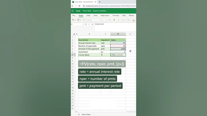This screenshot has height=116, width=207.
Task: Add a new sheet with plus icon
Action: point(93,114)
